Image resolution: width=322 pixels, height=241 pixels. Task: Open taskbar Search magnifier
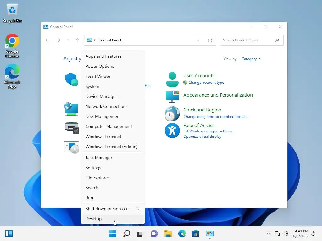click(126, 233)
